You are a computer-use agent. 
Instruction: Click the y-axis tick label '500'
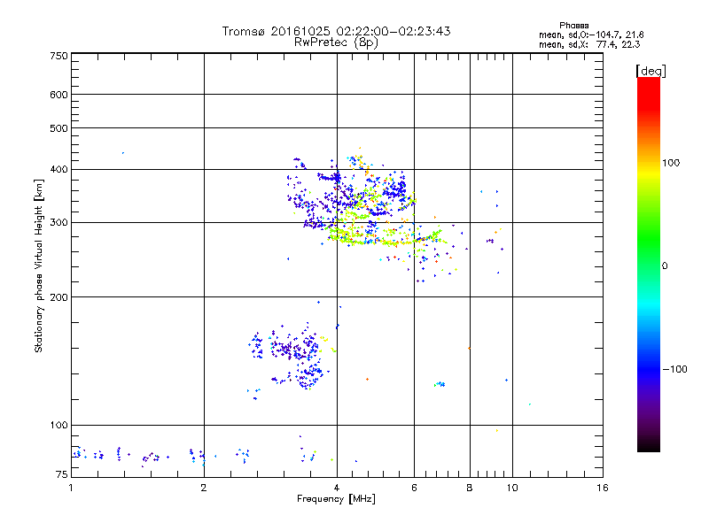point(58,128)
